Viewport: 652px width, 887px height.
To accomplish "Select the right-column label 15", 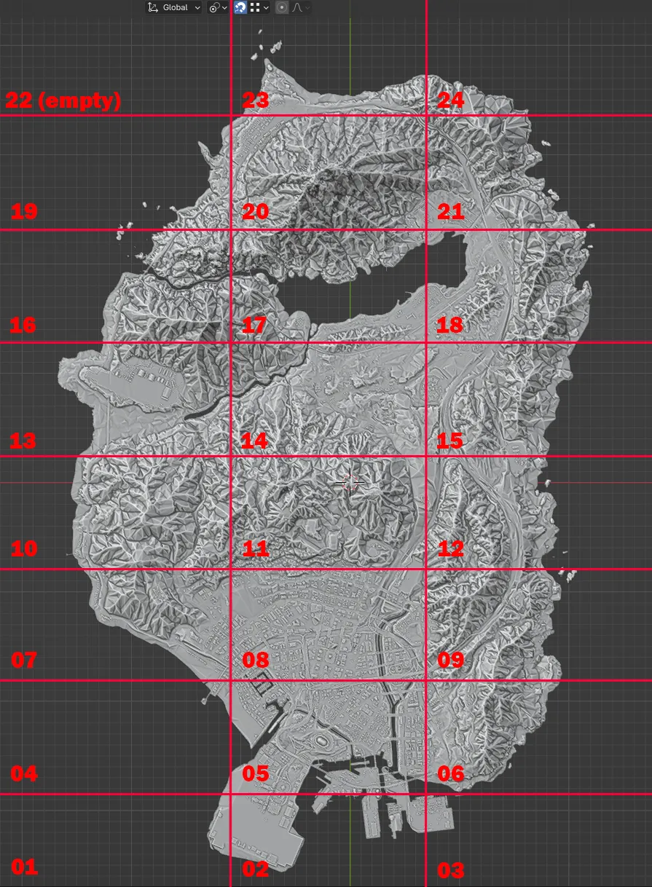I will coord(450,441).
